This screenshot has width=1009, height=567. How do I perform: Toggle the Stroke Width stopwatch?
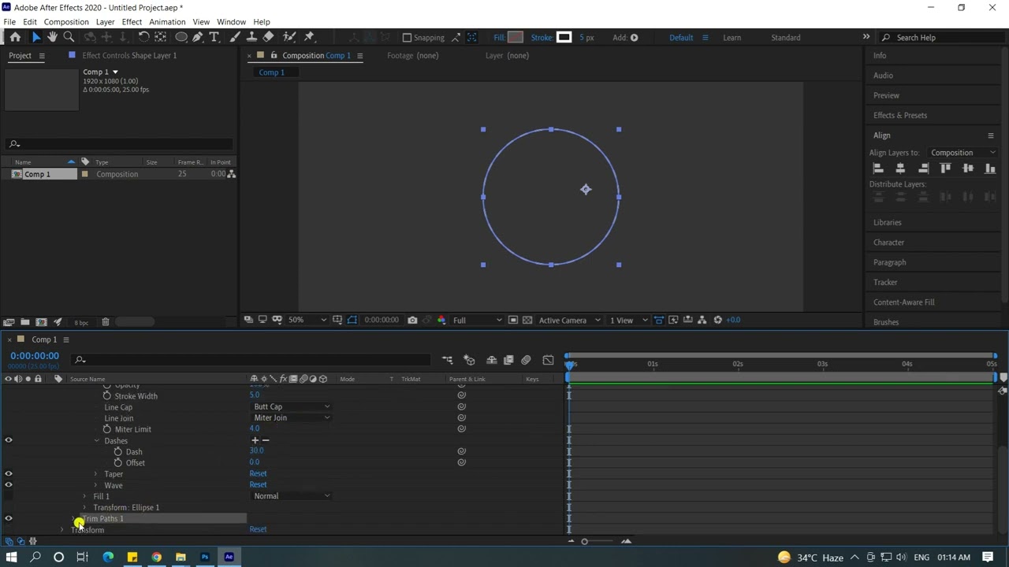point(107,396)
